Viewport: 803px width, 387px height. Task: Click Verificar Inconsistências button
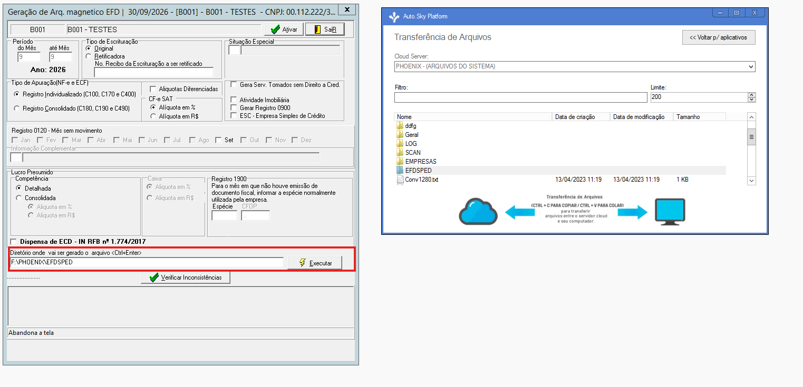point(186,277)
